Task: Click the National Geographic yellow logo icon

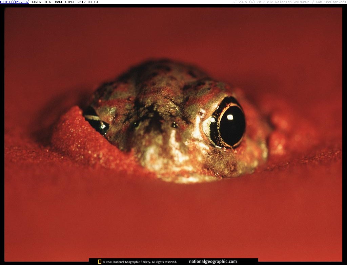Action: [x=100, y=262]
